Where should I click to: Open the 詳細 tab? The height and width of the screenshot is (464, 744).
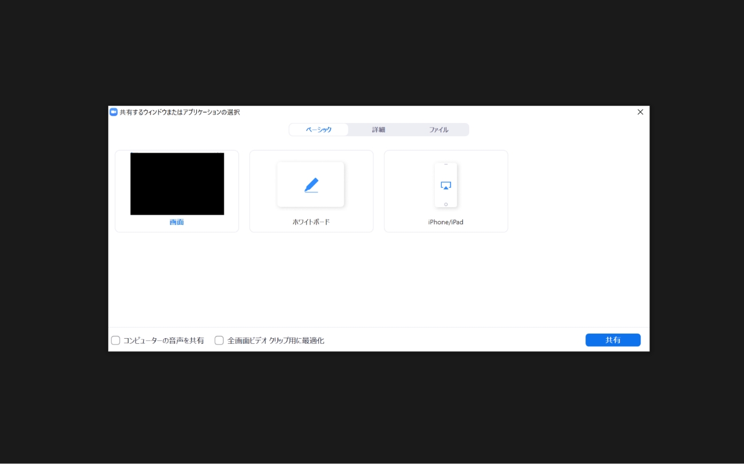tap(379, 130)
